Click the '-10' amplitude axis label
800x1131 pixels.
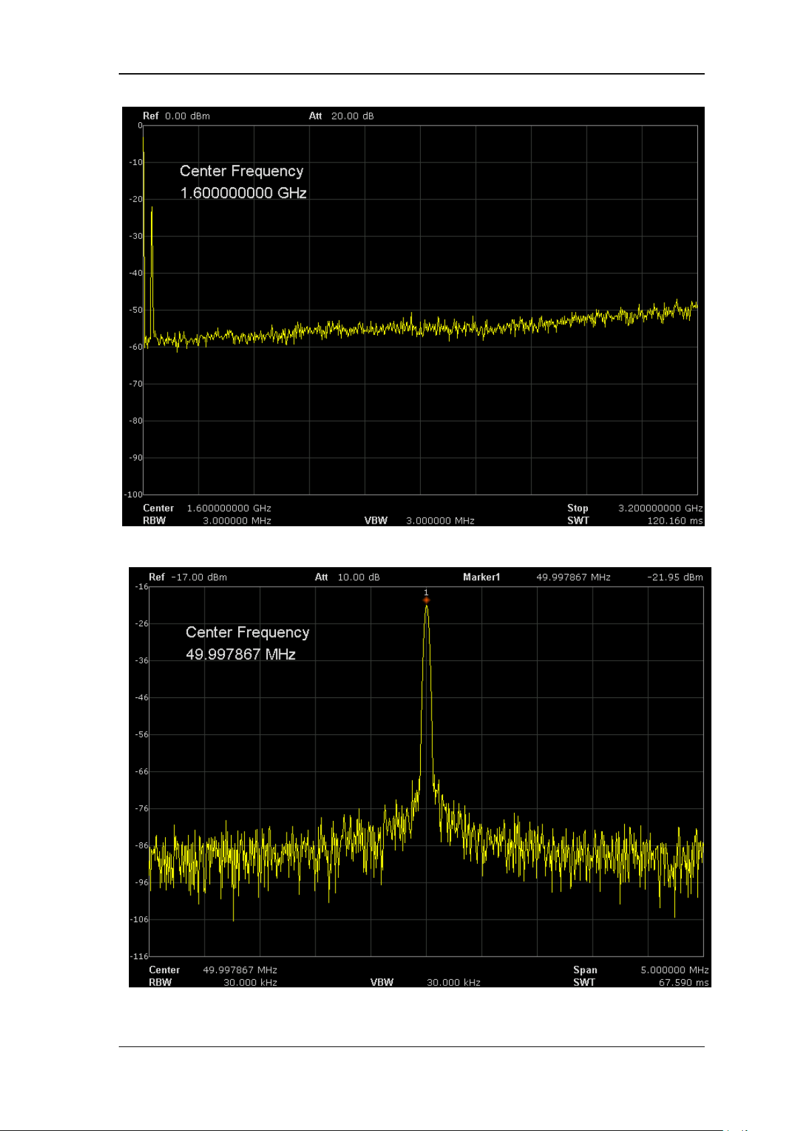pos(136,162)
